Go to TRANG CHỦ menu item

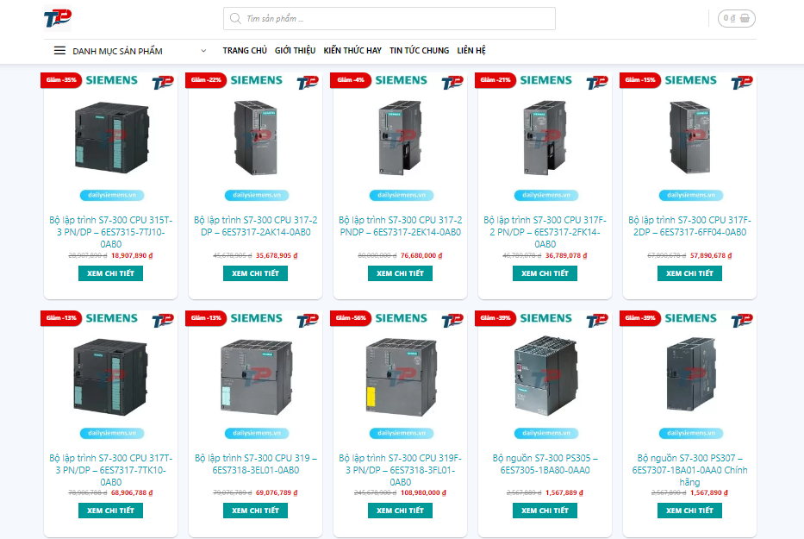pyautogui.click(x=245, y=50)
